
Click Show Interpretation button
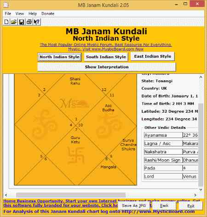tap(107, 67)
